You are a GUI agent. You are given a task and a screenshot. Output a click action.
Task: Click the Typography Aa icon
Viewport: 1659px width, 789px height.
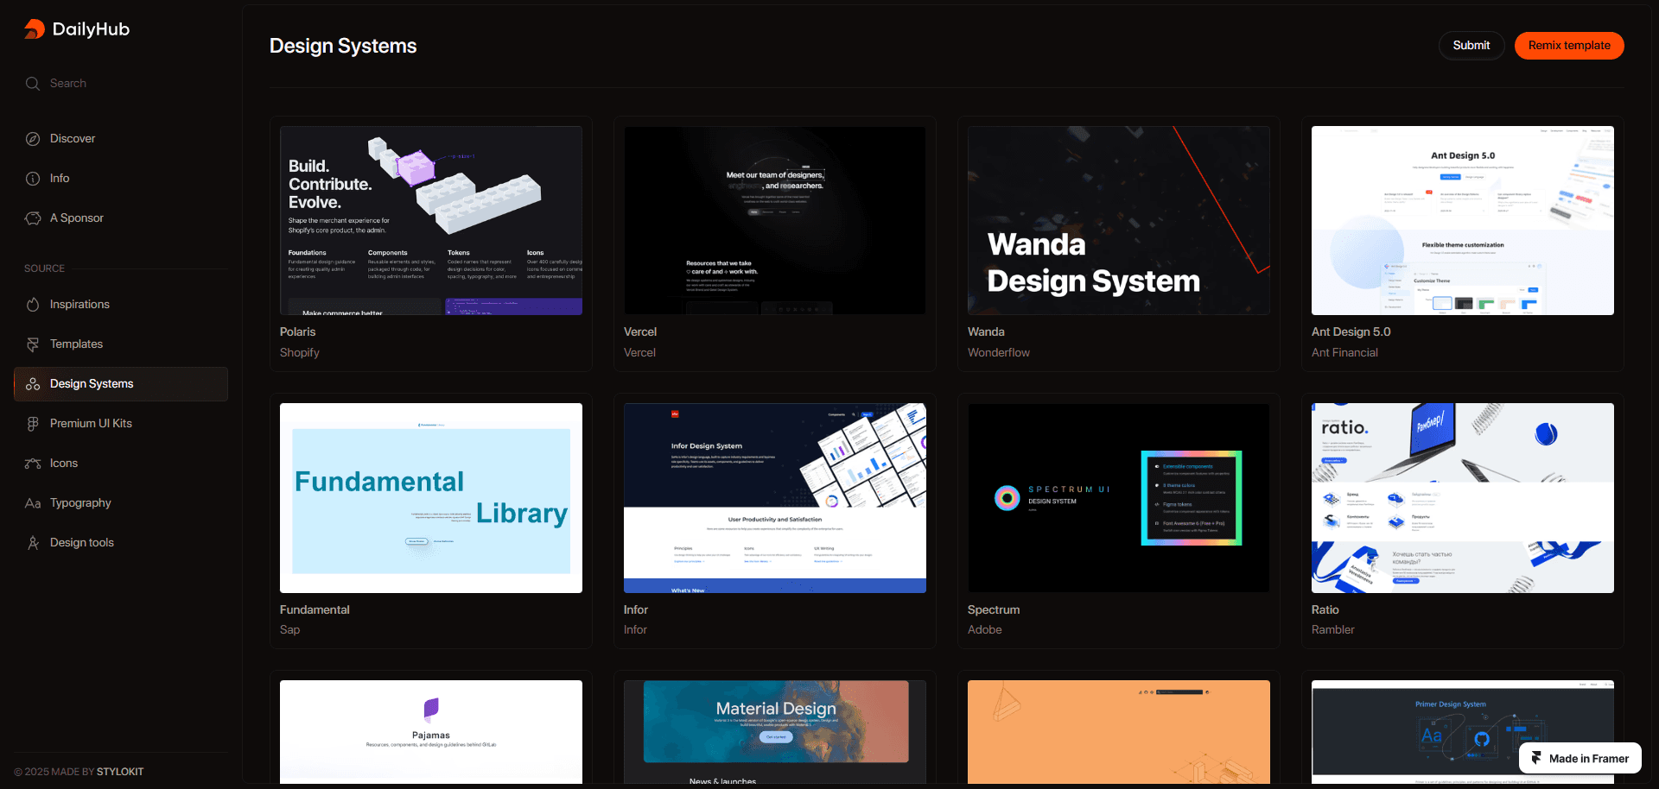point(33,503)
